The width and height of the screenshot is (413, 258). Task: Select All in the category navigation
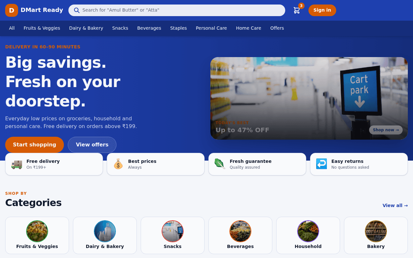pos(12,28)
